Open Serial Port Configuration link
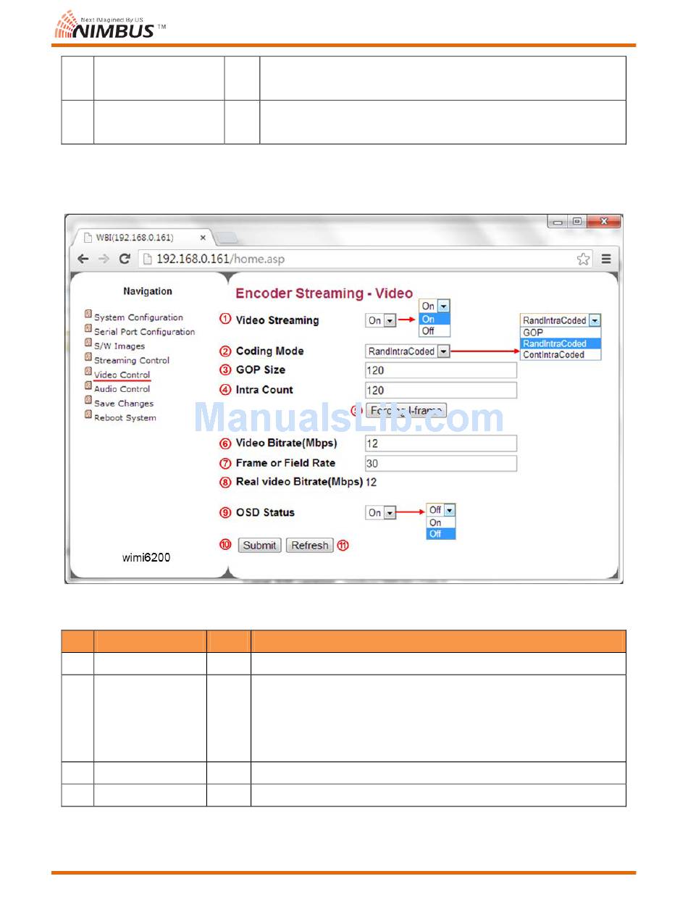Image resolution: width=688 pixels, height=913 pixels. point(144,332)
